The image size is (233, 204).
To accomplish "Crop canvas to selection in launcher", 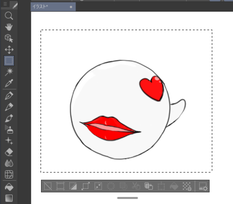I will (x=60, y=186).
